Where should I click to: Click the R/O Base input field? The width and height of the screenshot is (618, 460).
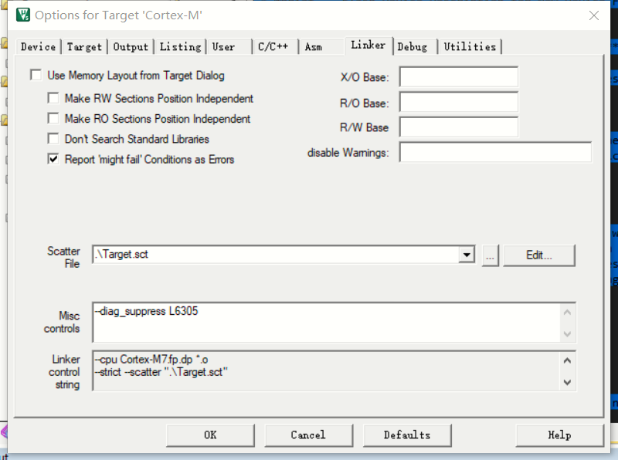[x=459, y=103]
